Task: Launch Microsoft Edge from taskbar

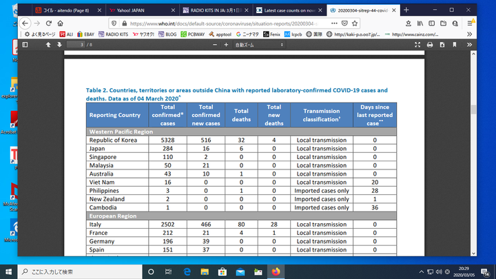Action: [x=187, y=271]
